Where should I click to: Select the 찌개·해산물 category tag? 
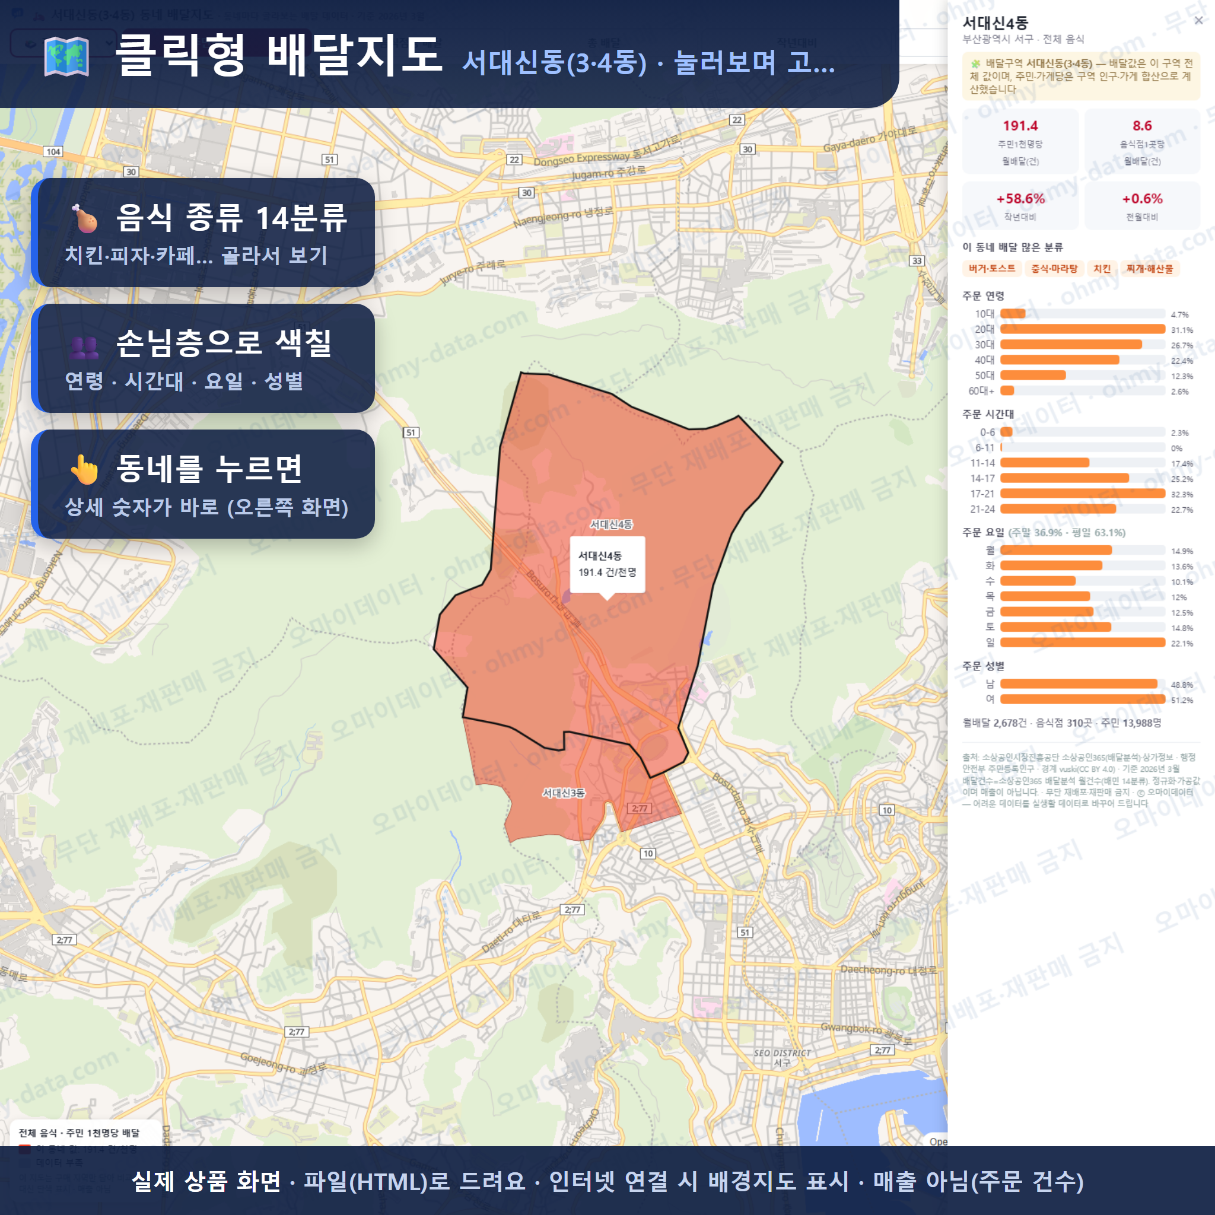click(x=1150, y=269)
